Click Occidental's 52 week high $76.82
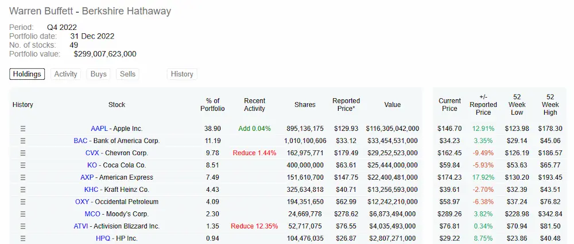574x244 pixels. click(x=550, y=202)
